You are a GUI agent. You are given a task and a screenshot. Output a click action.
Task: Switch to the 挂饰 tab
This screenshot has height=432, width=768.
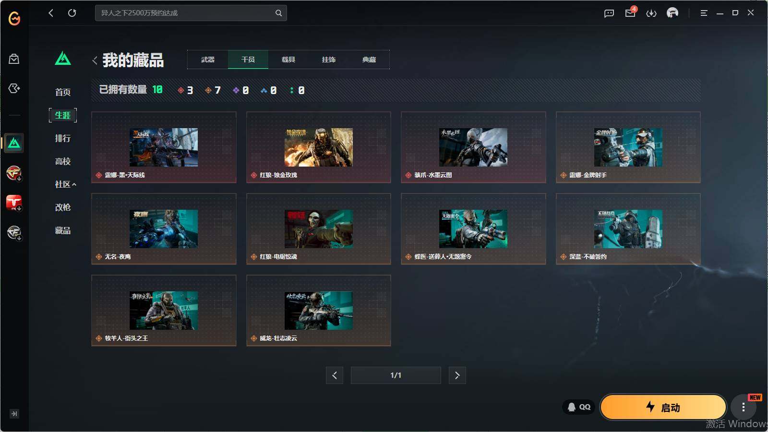pyautogui.click(x=329, y=60)
